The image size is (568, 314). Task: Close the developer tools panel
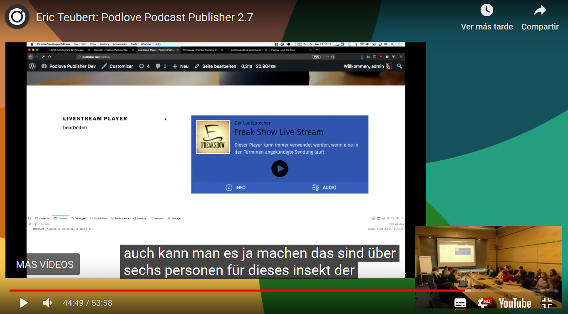coord(402,218)
